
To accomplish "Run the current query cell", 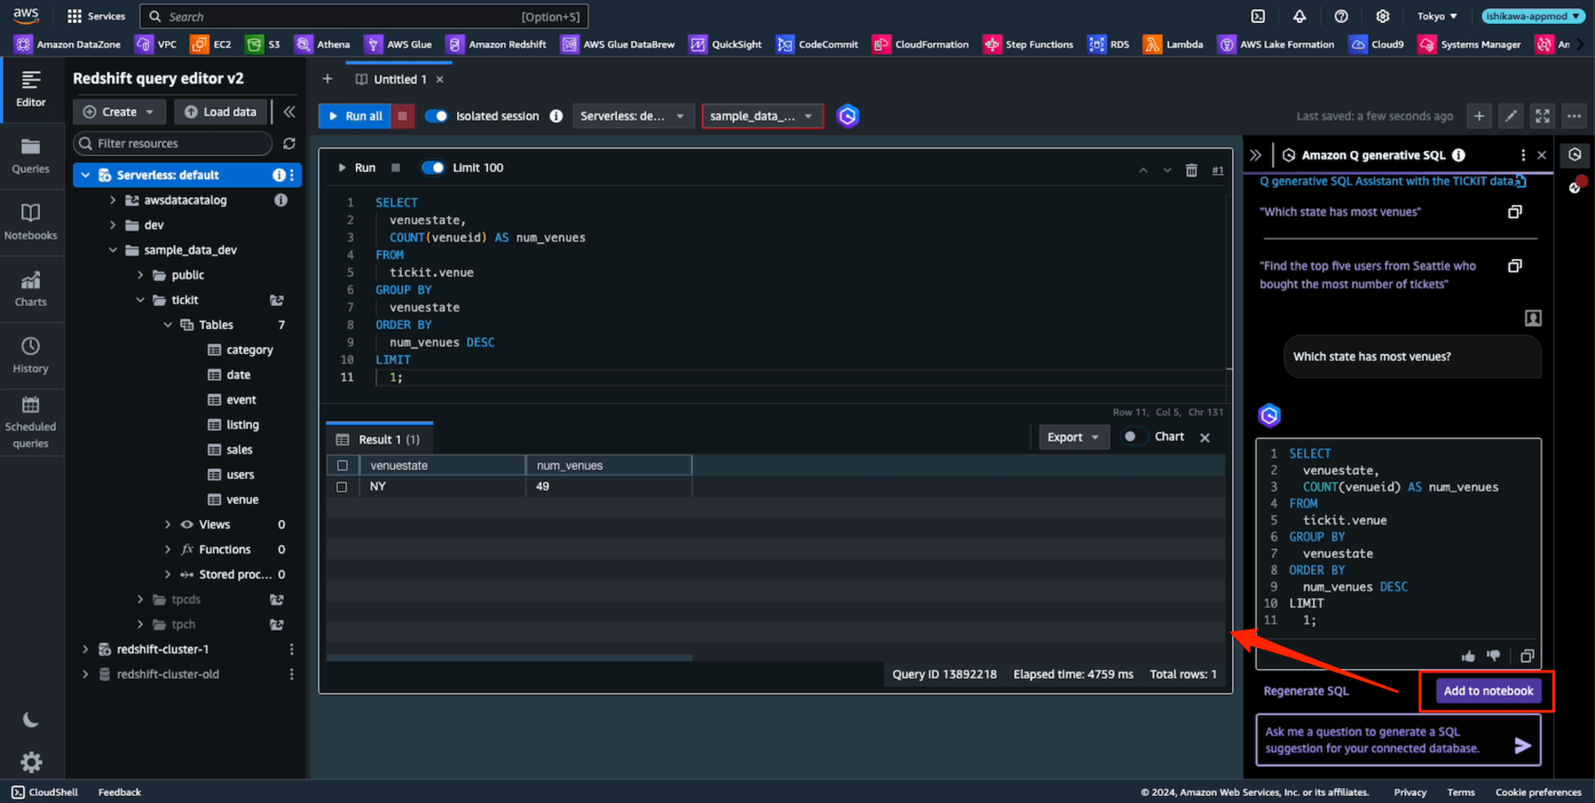I will point(356,167).
